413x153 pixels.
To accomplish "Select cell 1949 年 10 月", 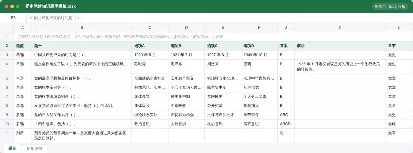I will pyautogui.click(x=259, y=55).
